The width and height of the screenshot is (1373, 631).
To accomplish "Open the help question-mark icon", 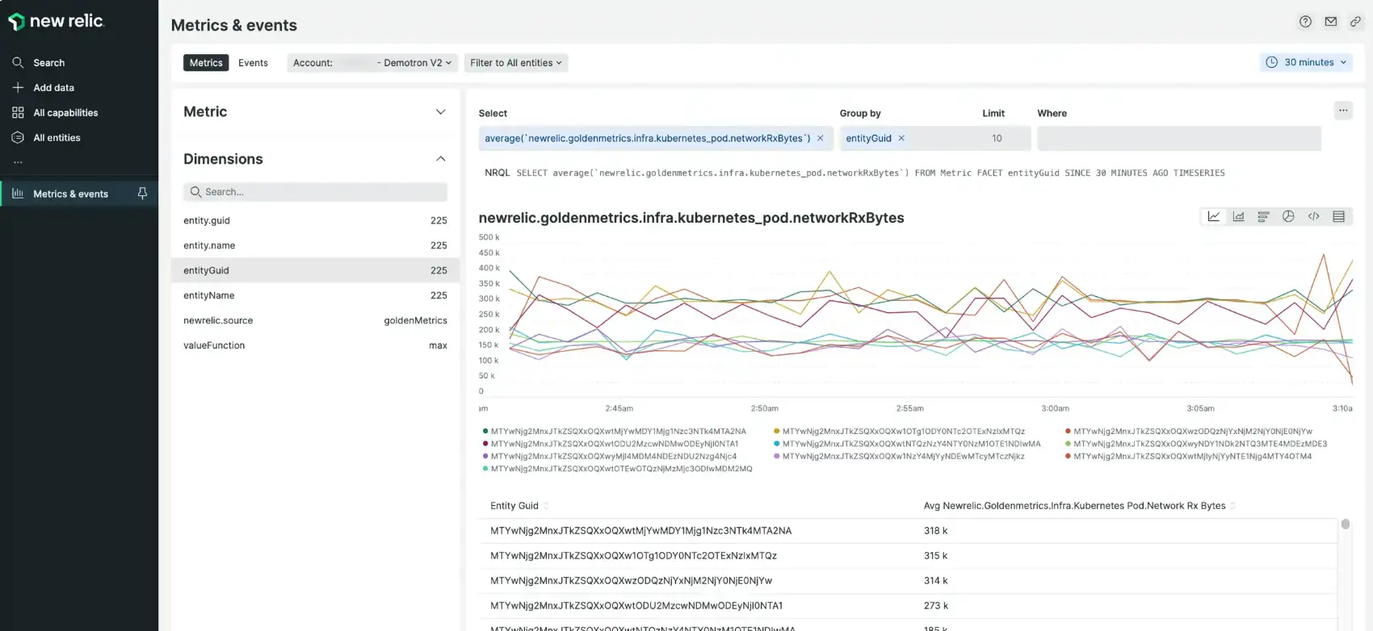I will [x=1305, y=22].
